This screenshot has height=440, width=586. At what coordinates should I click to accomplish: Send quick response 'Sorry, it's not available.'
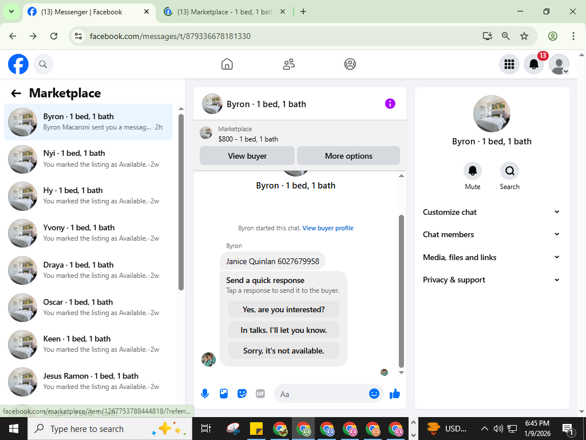click(284, 351)
